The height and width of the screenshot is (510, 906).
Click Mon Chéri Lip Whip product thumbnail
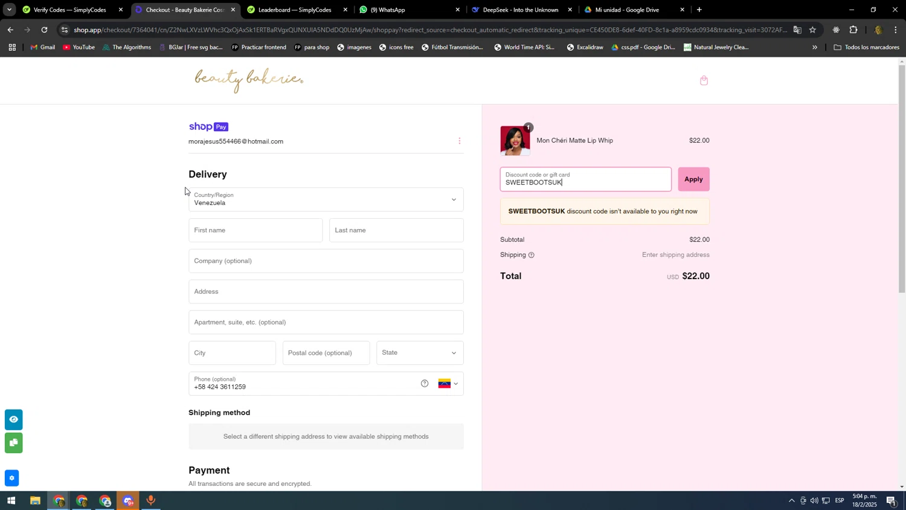coord(515,141)
